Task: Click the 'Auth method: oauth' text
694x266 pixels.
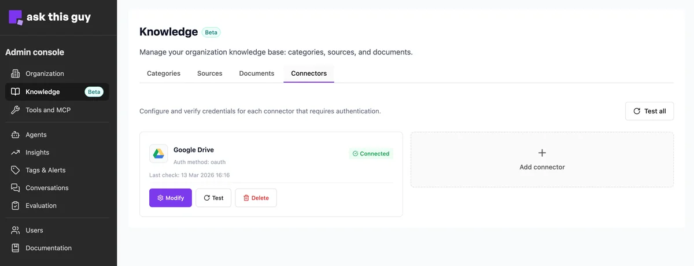Action: 200,162
